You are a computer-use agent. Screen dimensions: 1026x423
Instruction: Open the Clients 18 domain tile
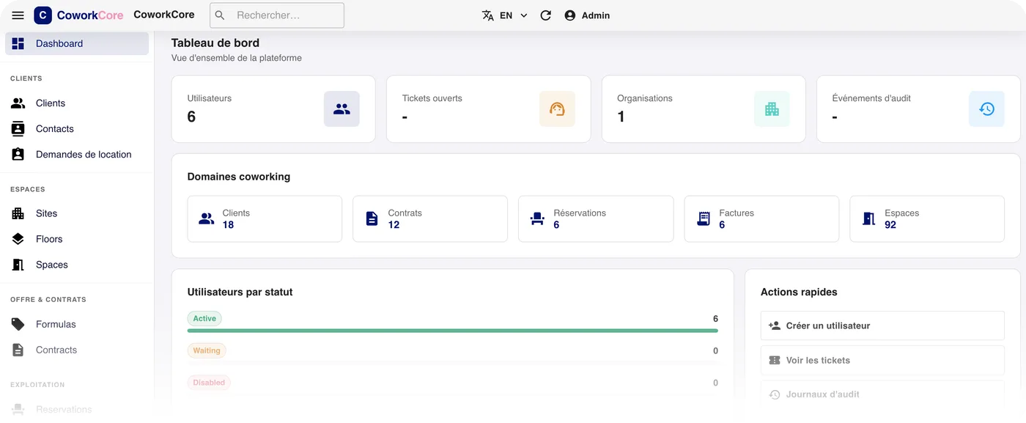pyautogui.click(x=265, y=218)
